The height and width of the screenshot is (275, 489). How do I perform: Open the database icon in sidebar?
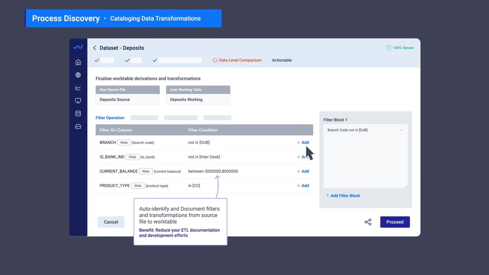pyautogui.click(x=78, y=113)
